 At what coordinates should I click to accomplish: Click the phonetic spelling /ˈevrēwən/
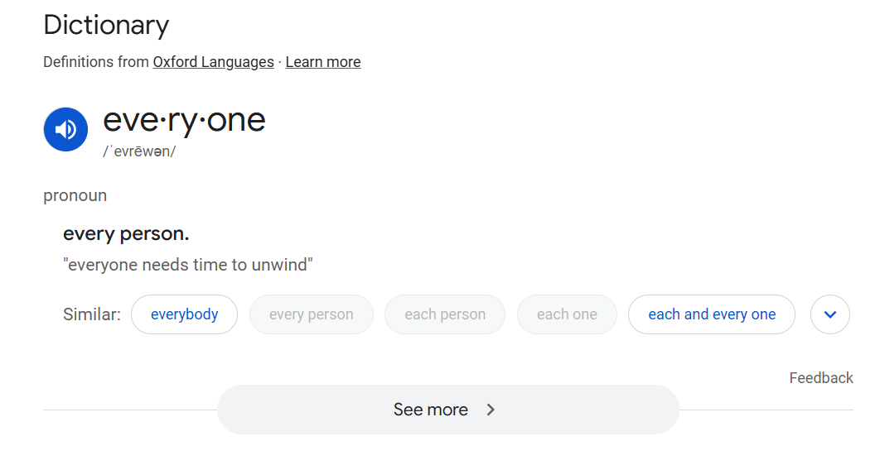[139, 151]
